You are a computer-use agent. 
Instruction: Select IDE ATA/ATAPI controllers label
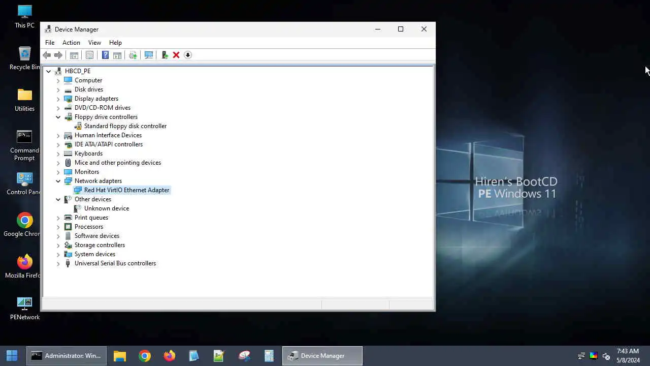point(108,144)
